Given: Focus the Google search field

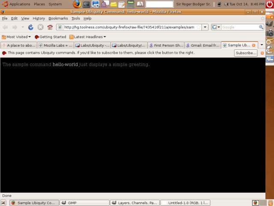Looking at the screenshot, I should [240, 27].
